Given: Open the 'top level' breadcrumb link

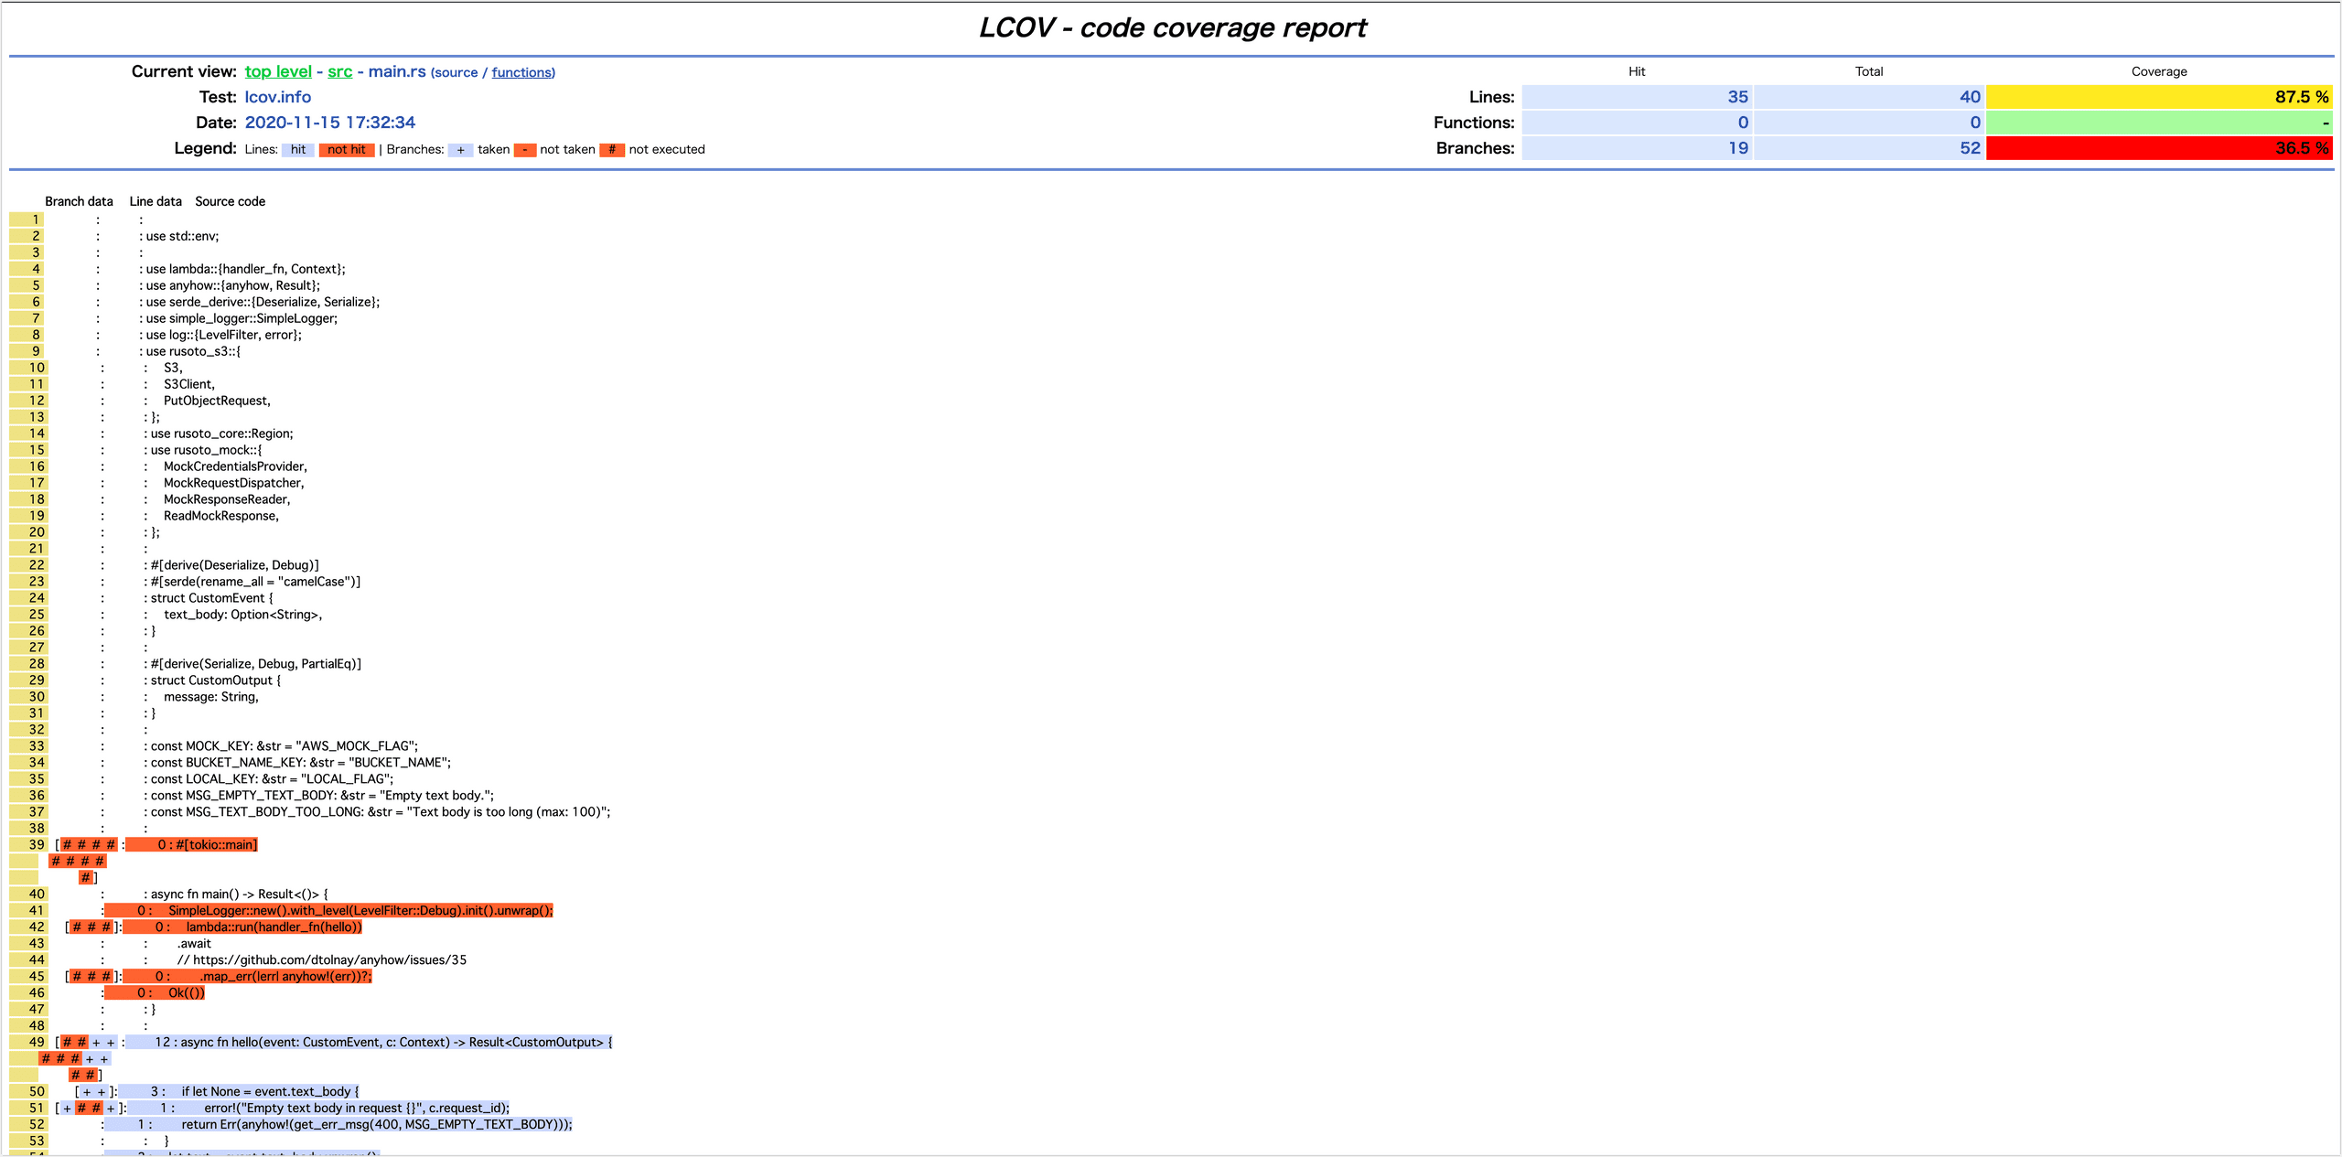Looking at the screenshot, I should pyautogui.click(x=278, y=71).
